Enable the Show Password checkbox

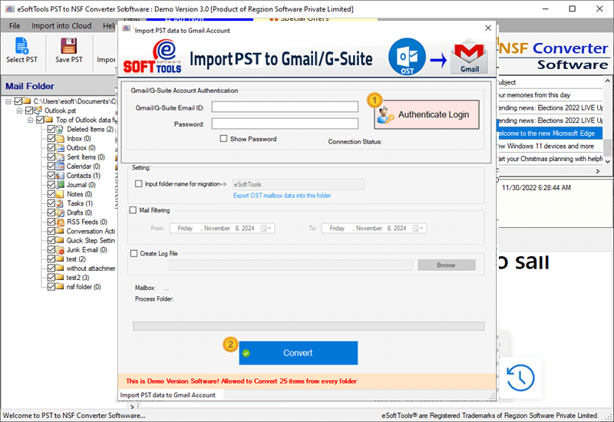223,139
